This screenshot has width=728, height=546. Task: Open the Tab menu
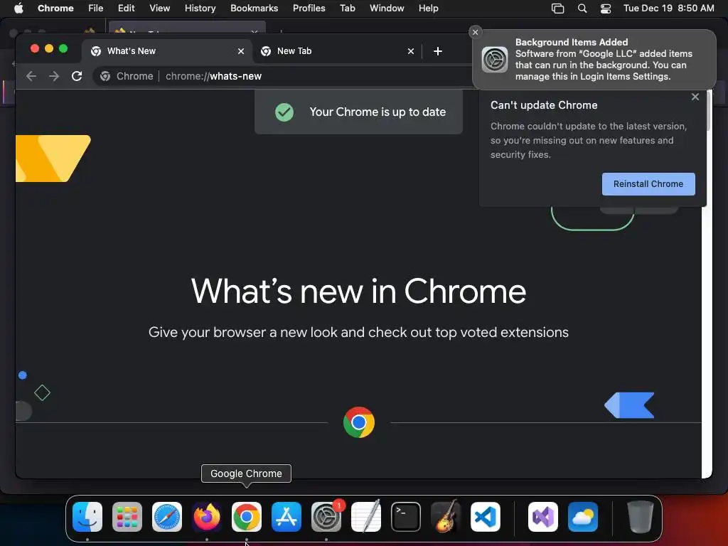[347, 9]
